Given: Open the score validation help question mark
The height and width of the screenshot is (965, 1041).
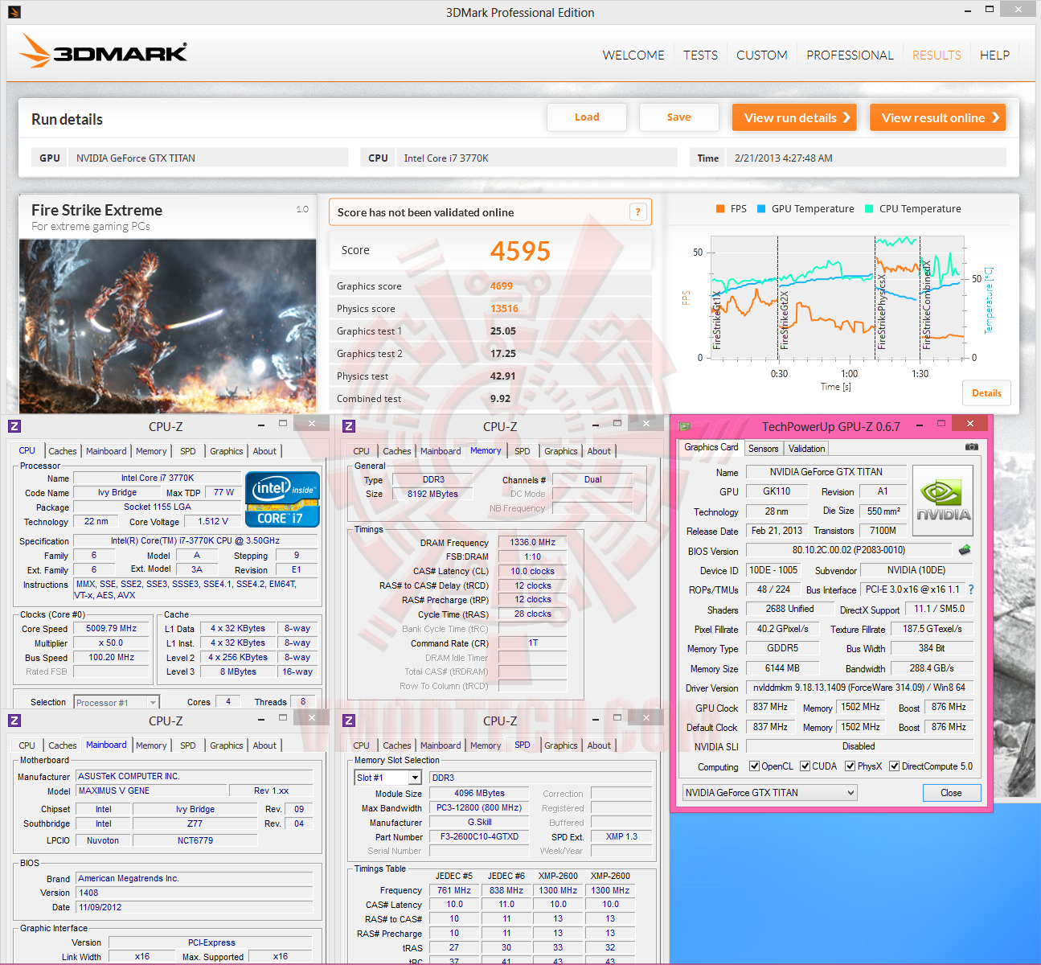Looking at the screenshot, I should [638, 212].
